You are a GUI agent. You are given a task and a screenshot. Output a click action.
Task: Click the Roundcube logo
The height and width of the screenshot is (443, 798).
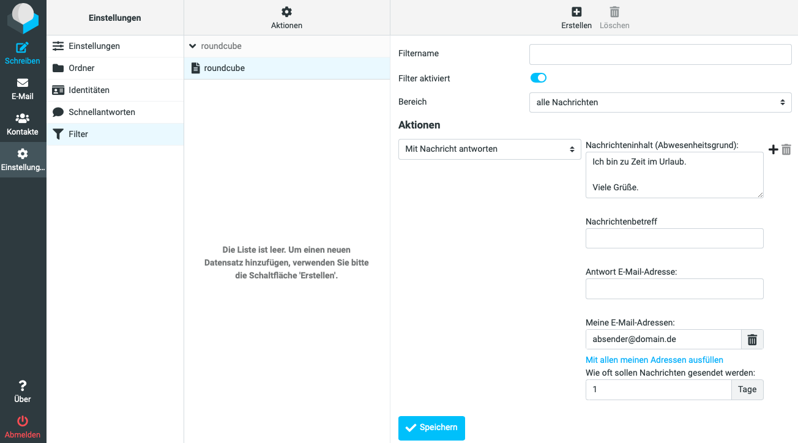tap(23, 18)
